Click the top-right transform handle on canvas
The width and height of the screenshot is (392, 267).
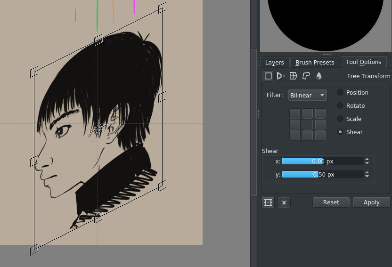coord(162,8)
